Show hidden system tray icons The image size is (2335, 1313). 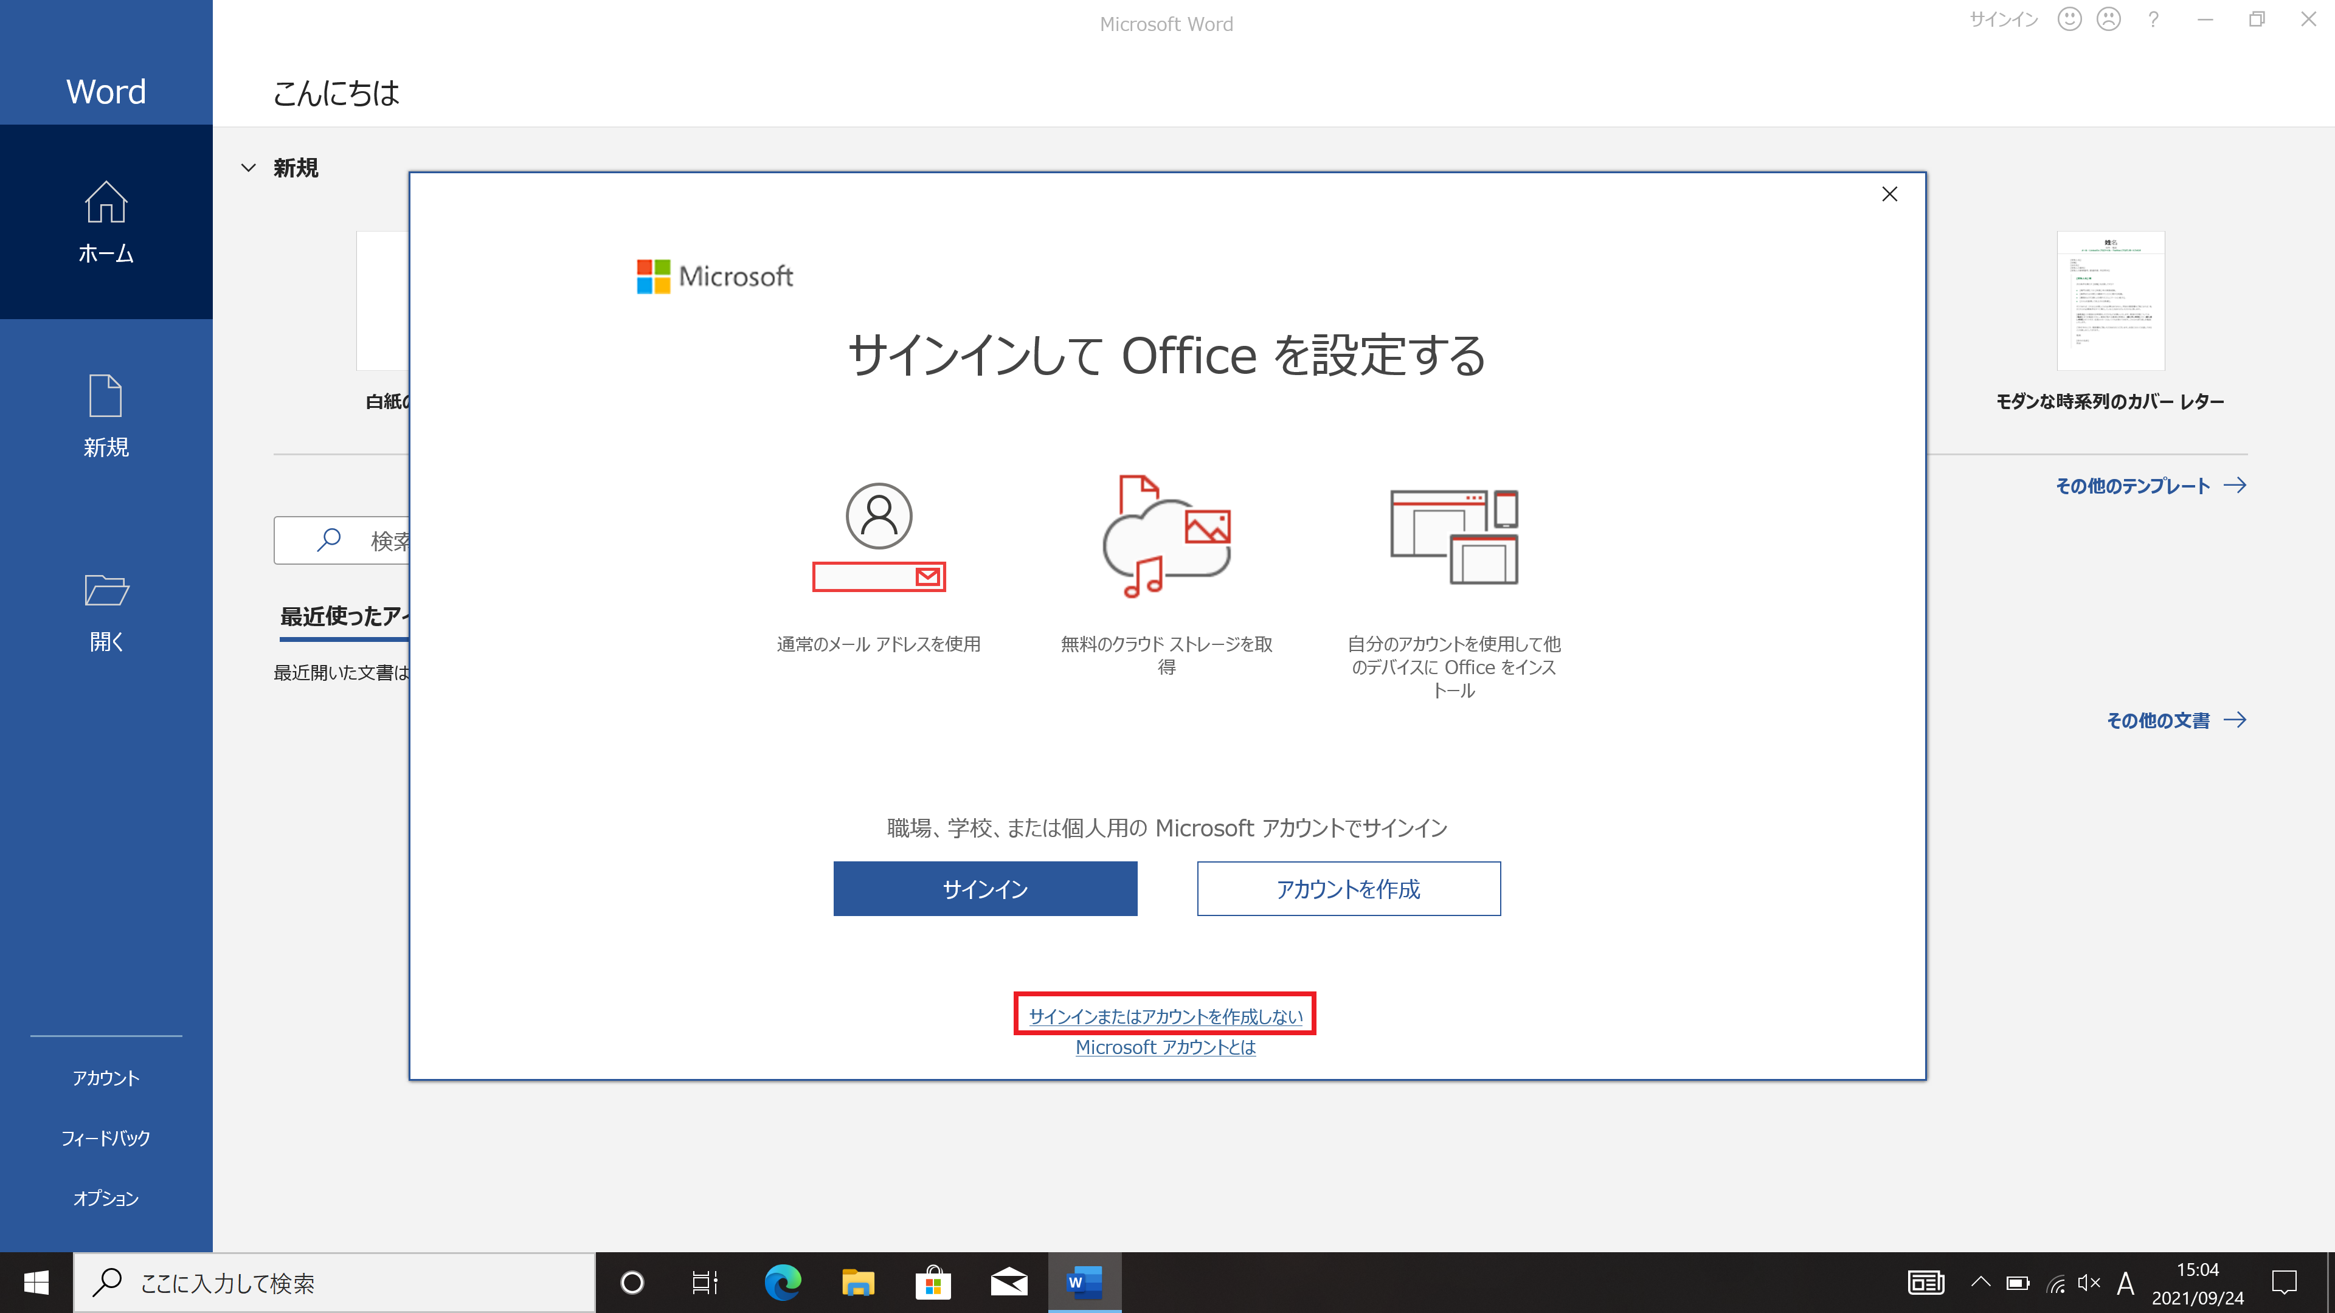[x=1980, y=1282]
